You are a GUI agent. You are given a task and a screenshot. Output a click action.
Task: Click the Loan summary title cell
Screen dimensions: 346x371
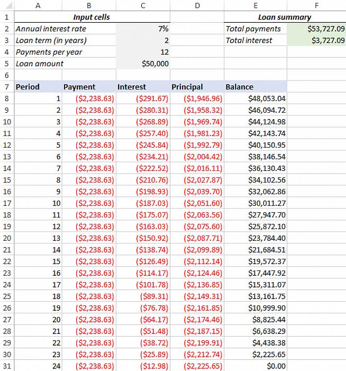(x=284, y=17)
